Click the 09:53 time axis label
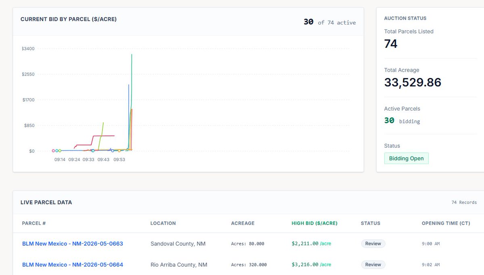Viewport: 484px width, 275px height. tap(119, 160)
